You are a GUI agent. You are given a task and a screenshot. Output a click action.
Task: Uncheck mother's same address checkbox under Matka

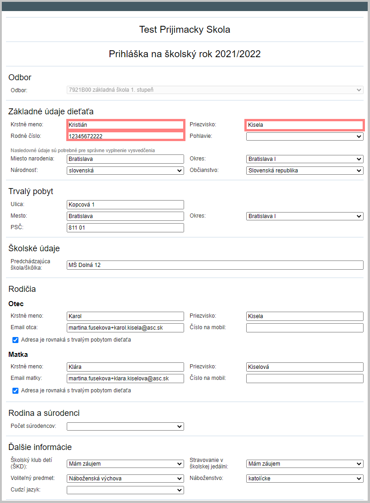pos(15,391)
